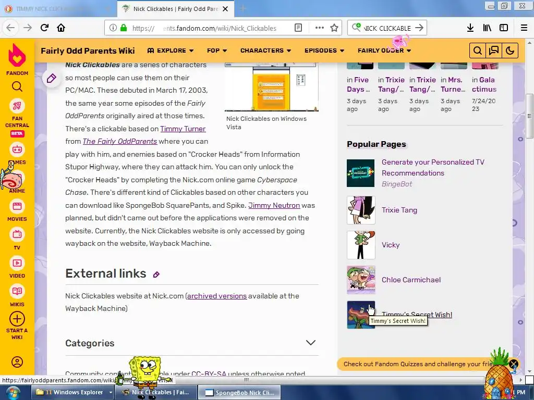Open Trixie Tang popular page
The image size is (534, 400).
tap(399, 210)
